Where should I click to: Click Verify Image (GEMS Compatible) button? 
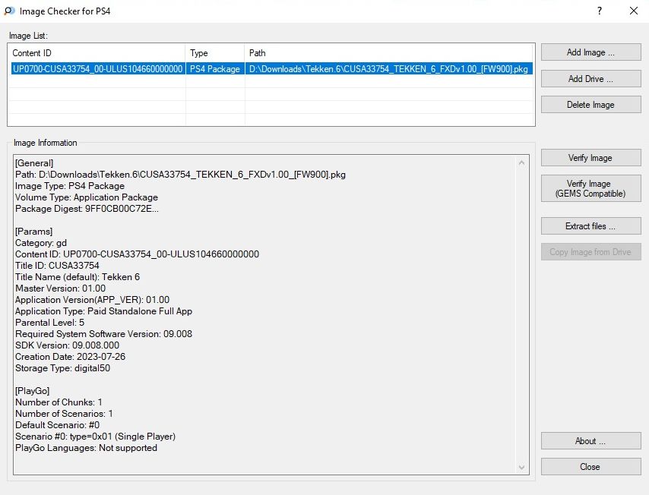(590, 188)
